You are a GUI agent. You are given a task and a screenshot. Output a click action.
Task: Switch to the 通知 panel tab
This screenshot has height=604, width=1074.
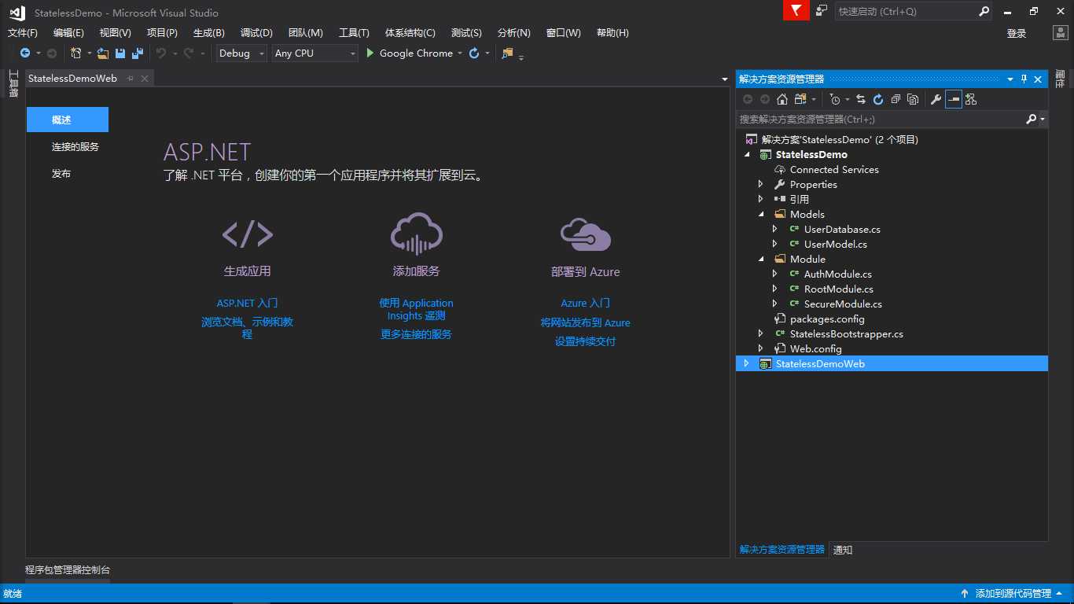[843, 550]
